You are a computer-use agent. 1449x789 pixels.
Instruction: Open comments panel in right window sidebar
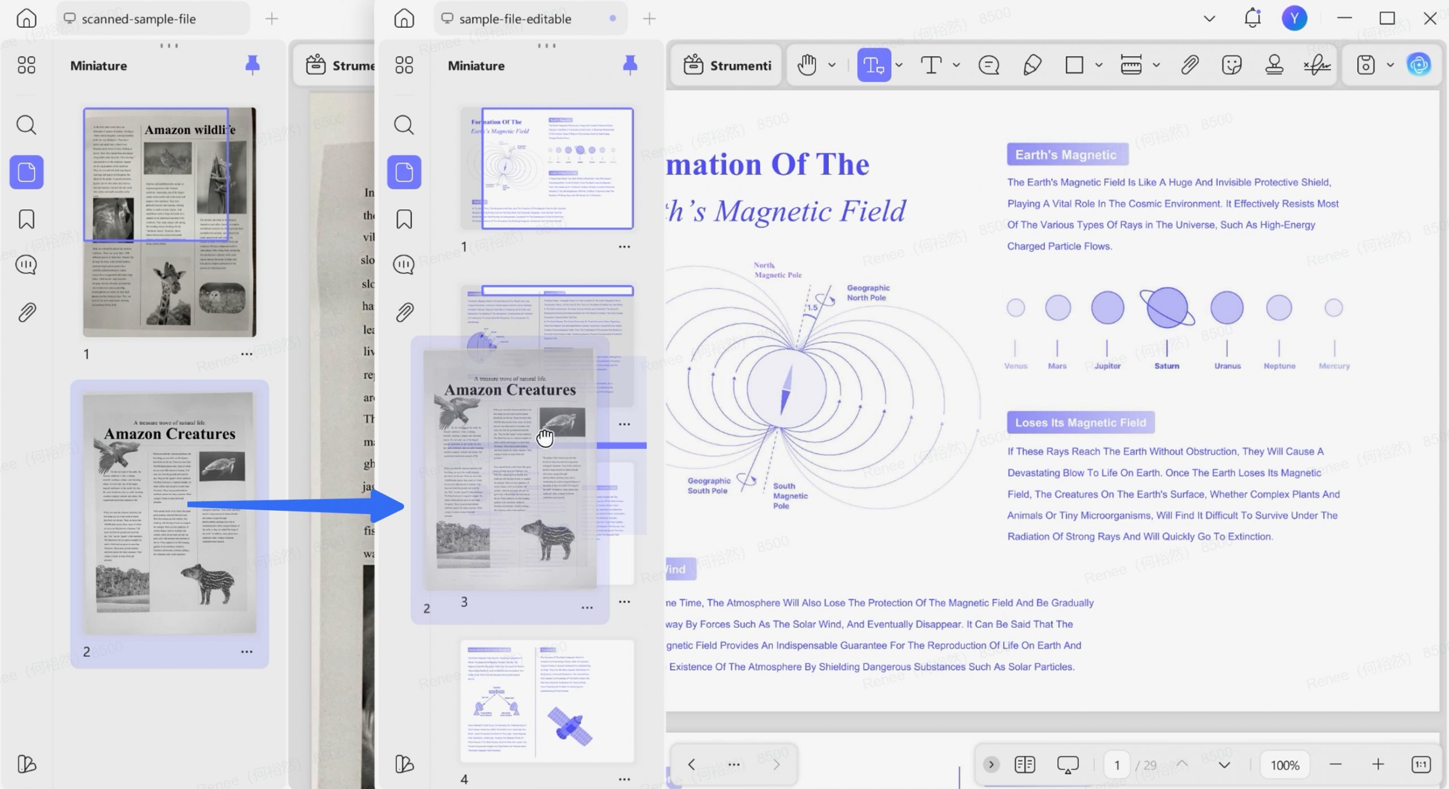(404, 265)
